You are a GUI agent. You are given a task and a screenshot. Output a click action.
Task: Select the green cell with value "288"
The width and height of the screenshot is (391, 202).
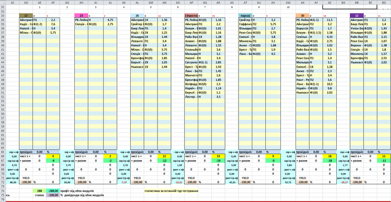pos(39,191)
